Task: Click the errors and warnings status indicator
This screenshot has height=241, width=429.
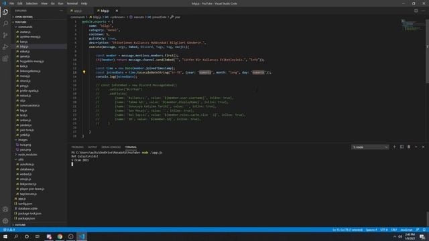Action: (9, 230)
